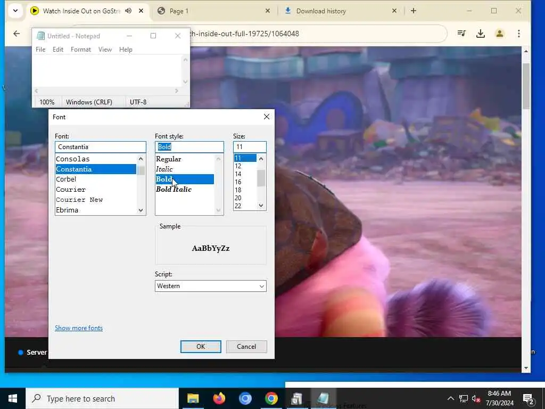
Task: Open the notification center icon
Action: click(x=528, y=398)
